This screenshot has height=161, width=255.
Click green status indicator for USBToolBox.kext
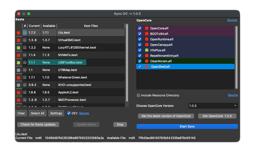(x=19, y=63)
